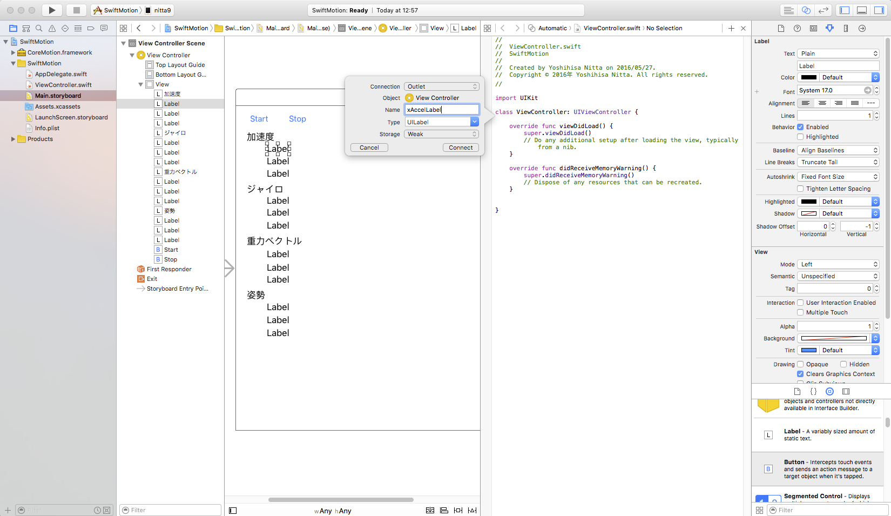The width and height of the screenshot is (891, 516).
Task: Open the Connection type dropdown
Action: point(441,86)
